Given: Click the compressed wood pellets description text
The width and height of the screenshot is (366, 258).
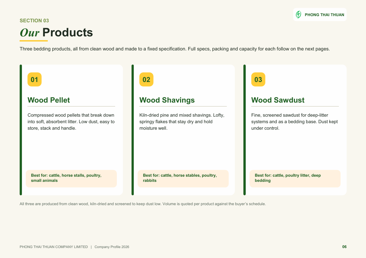Looking at the screenshot, I should (71, 122).
